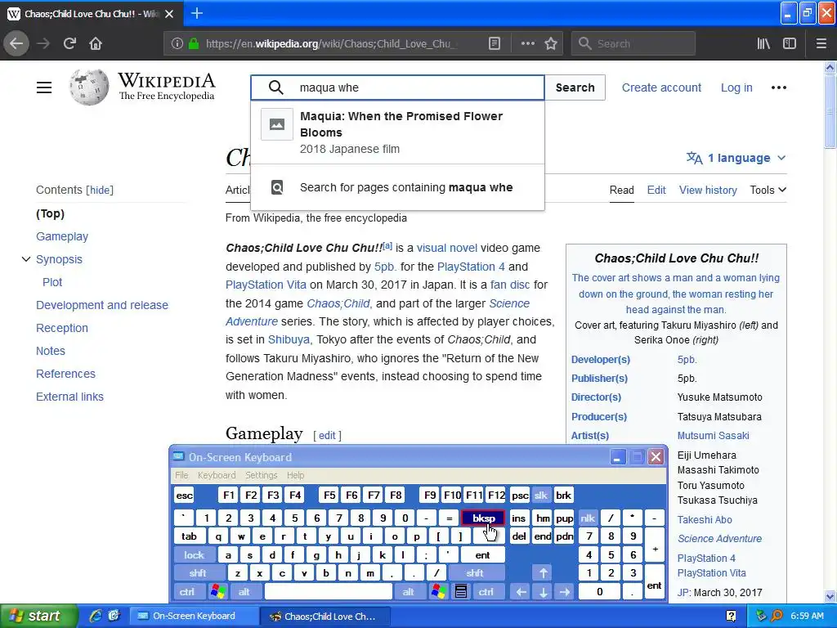Open Wikipedia personal tools ellipsis menu
837x628 pixels.
(x=778, y=87)
